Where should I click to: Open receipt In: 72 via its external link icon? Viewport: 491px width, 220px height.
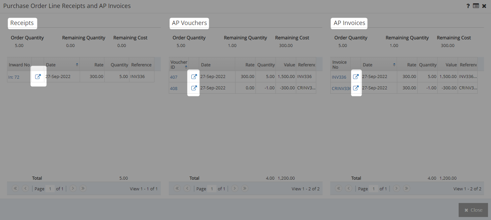coord(38,76)
